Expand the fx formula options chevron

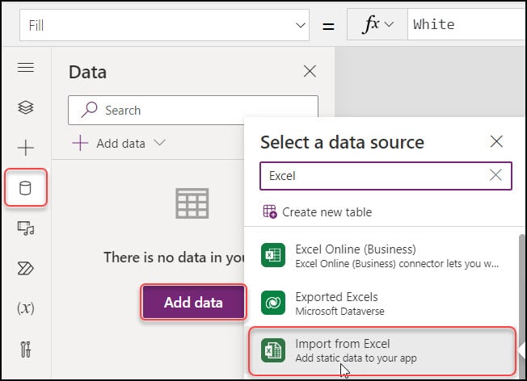click(389, 24)
